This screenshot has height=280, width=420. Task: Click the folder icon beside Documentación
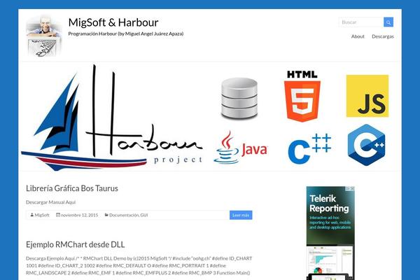click(x=106, y=215)
